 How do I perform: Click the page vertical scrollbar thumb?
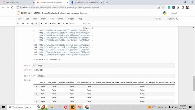pos(194,83)
